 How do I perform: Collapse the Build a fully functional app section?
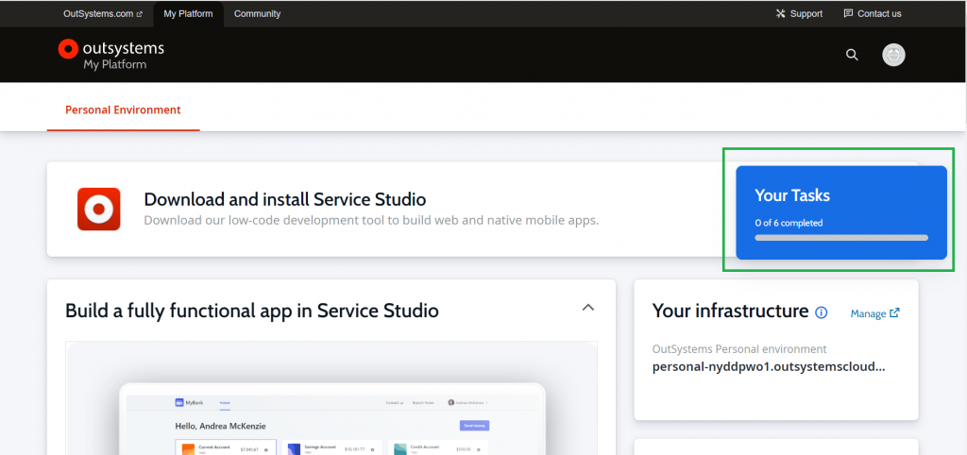point(588,307)
